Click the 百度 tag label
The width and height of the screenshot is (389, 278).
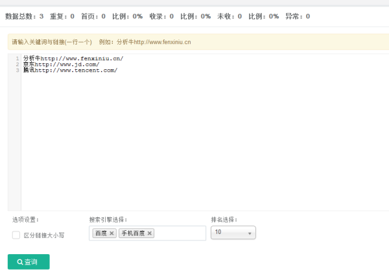[x=101, y=233]
